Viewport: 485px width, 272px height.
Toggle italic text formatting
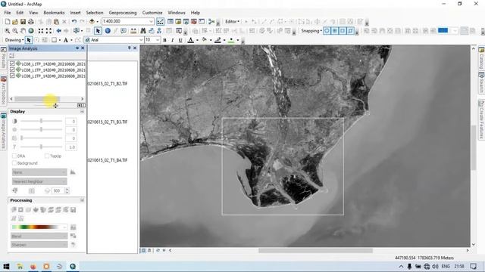point(172,40)
